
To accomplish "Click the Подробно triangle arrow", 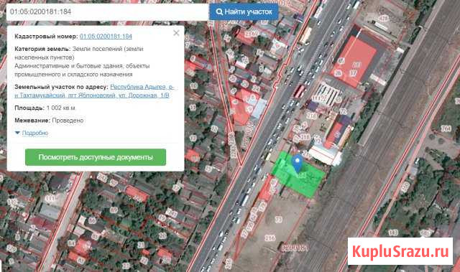I will 17,133.
